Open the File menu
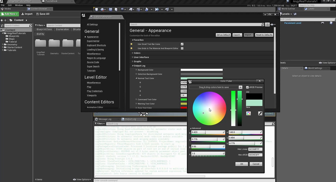This screenshot has width=336, height=182. 3,5
